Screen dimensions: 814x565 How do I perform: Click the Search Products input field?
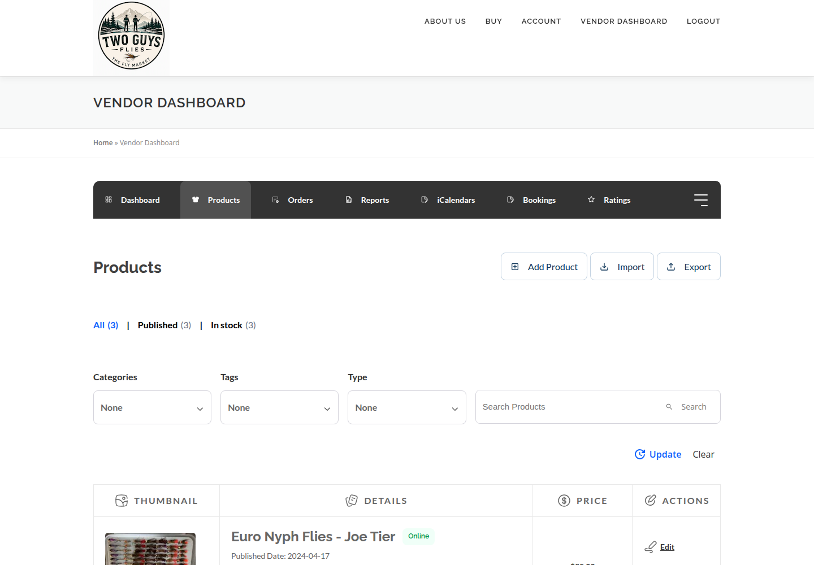[568, 407]
